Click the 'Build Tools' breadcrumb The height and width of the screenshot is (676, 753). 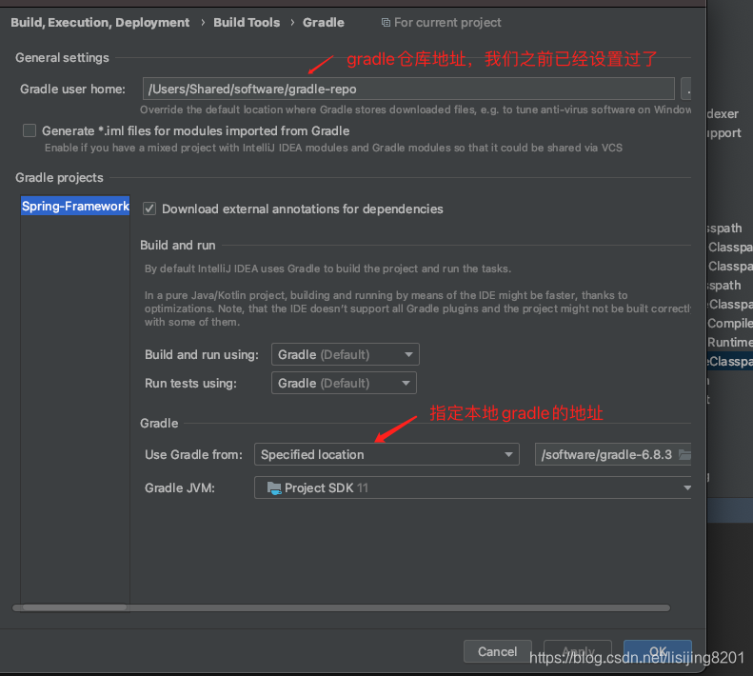point(247,23)
